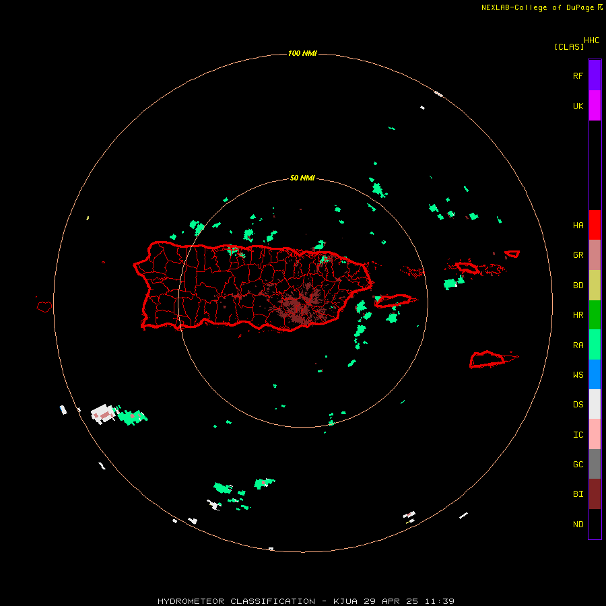
Task: Click the KJUA station identifier
Action: click(x=345, y=601)
